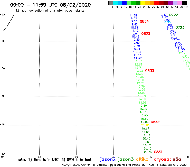Click the latitude axis label -36
Viewport: 190px width, 167px height.
(x=2, y=96)
